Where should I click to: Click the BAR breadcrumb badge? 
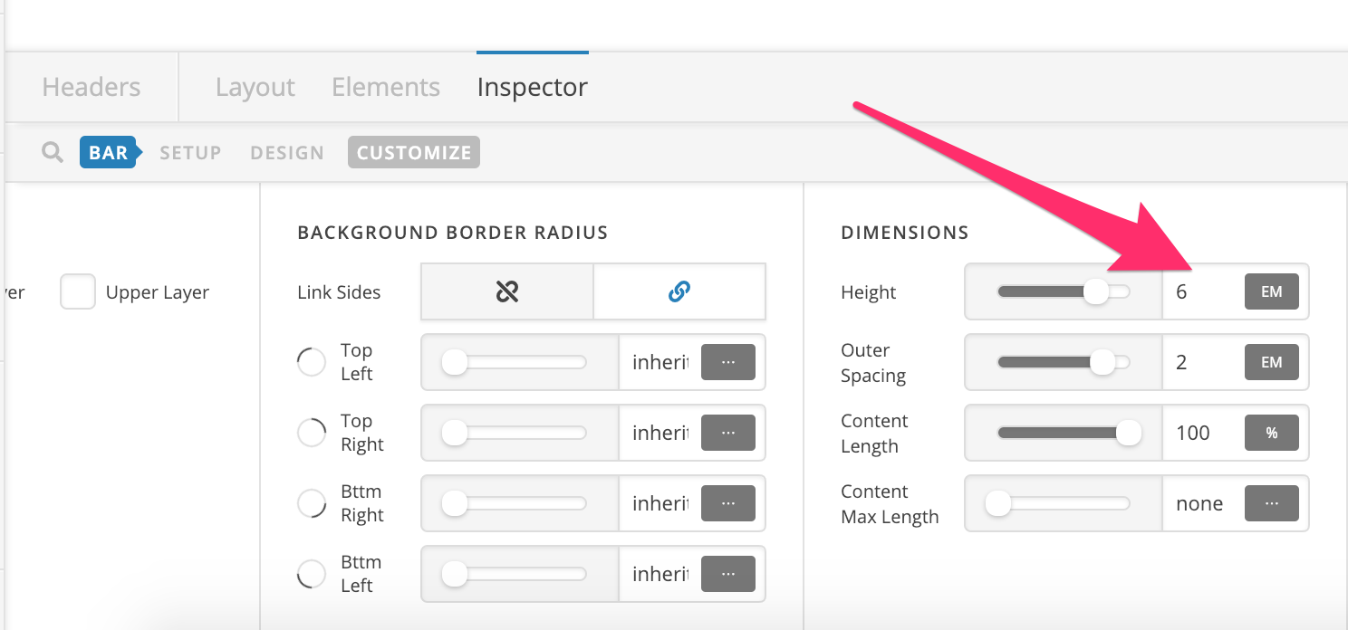pyautogui.click(x=109, y=152)
